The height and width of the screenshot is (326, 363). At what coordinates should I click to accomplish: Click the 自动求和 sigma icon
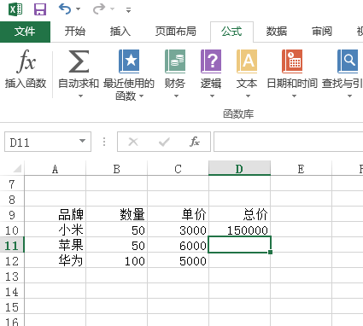point(79,61)
